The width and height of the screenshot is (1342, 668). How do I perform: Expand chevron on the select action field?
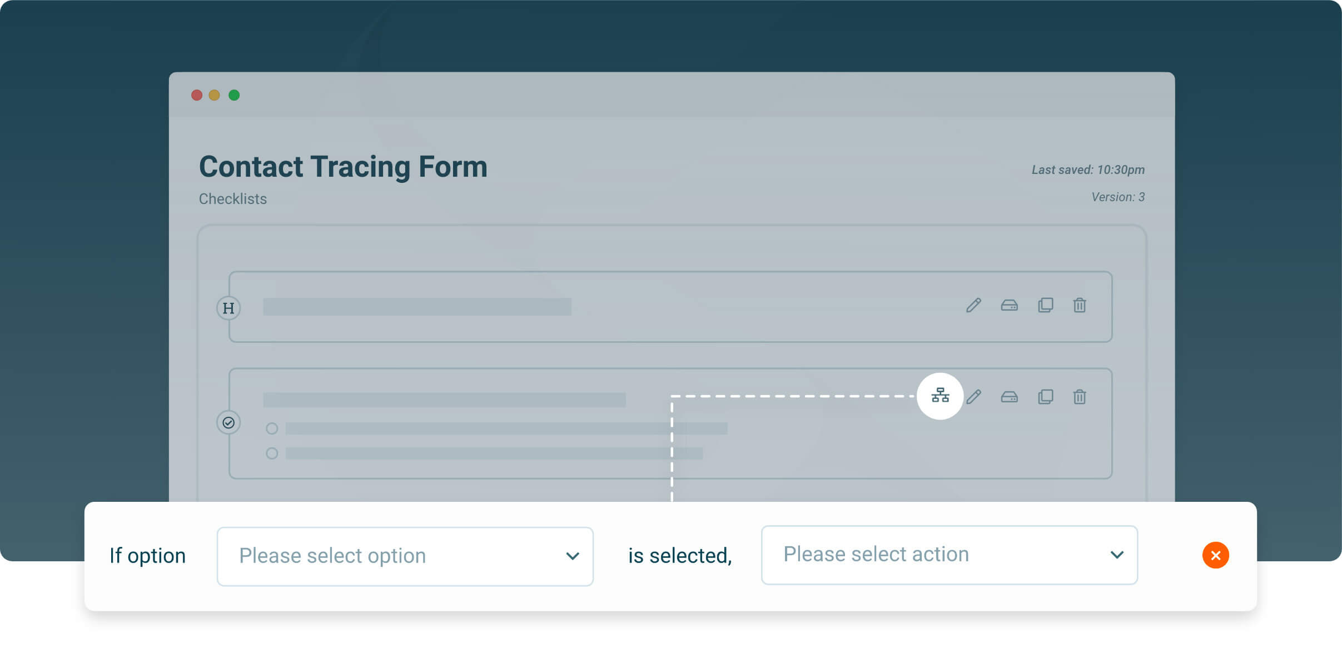1117,555
